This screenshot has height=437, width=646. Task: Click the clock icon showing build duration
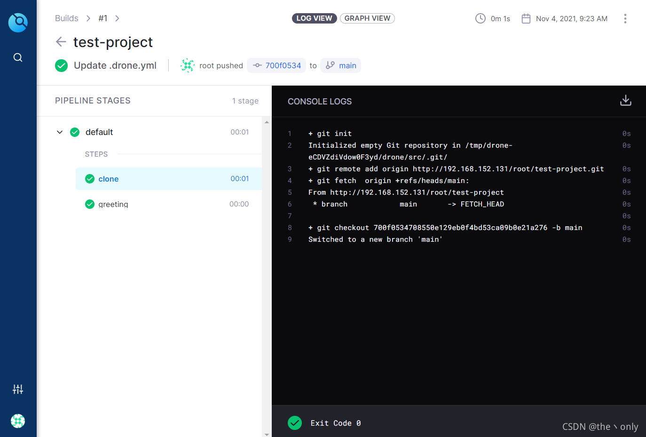[x=480, y=18]
